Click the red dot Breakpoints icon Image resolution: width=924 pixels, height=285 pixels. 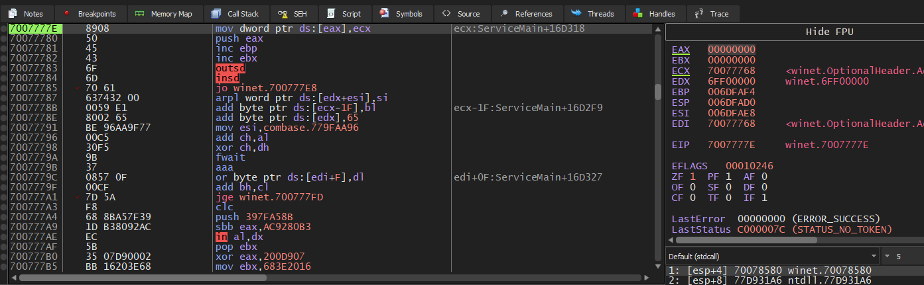pyautogui.click(x=66, y=13)
